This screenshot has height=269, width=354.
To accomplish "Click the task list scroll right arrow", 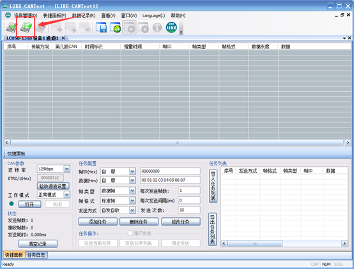I will 344,244.
